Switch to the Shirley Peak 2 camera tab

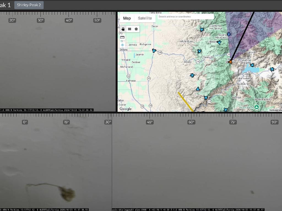point(29,5)
